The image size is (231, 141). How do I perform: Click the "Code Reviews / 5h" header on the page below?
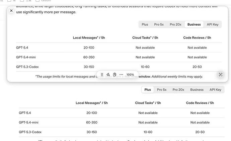200,103
